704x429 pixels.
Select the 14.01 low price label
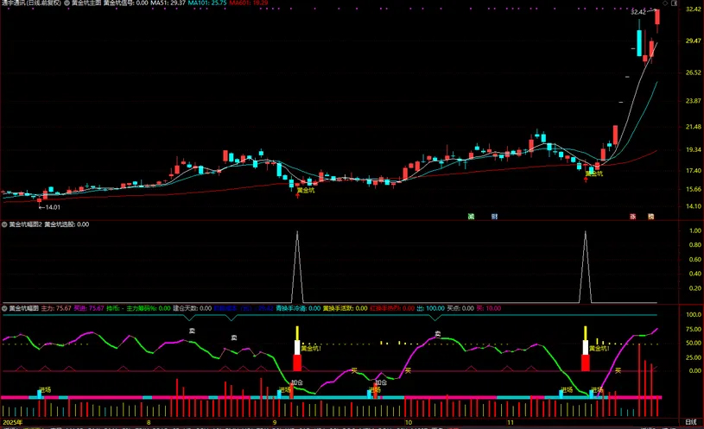[50, 207]
